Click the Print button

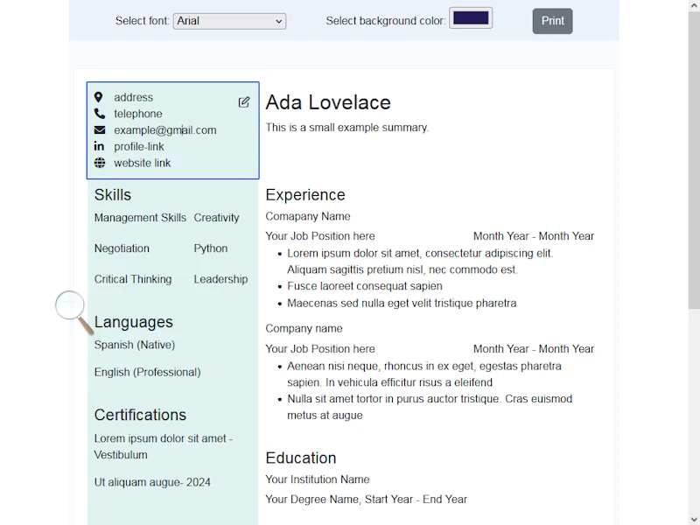pos(552,20)
